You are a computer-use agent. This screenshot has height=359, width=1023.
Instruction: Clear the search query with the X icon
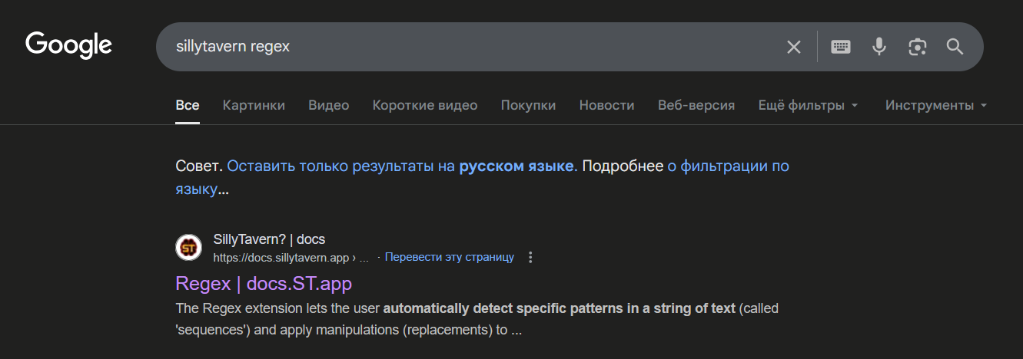794,47
